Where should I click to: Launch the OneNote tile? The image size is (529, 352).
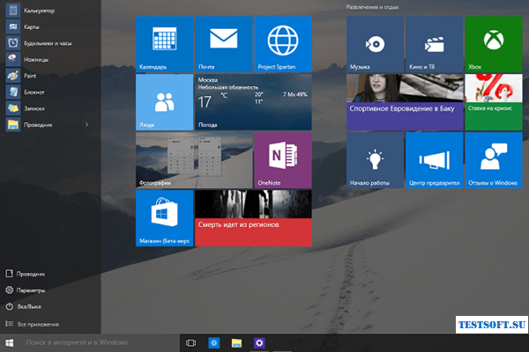pyautogui.click(x=283, y=160)
